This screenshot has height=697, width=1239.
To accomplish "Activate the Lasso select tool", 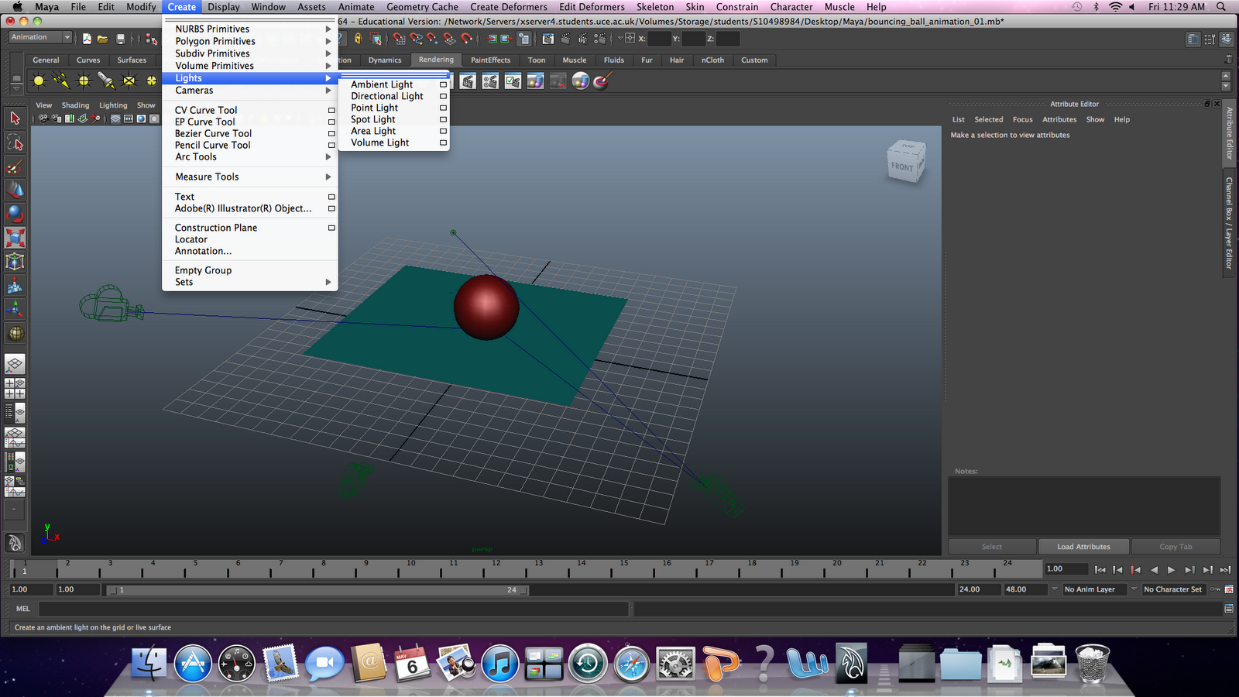I will coord(15,142).
